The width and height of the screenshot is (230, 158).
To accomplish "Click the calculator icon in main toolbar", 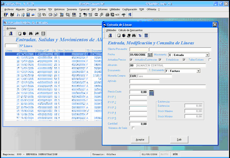I will pyautogui.click(x=28, y=15).
